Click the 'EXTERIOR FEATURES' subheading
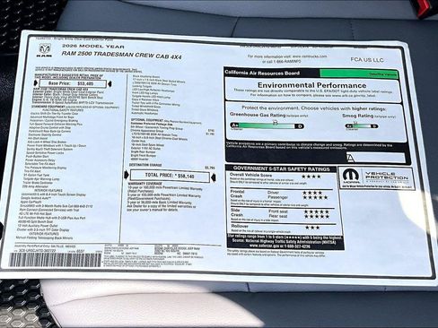438x328 pixels. (44, 234)
